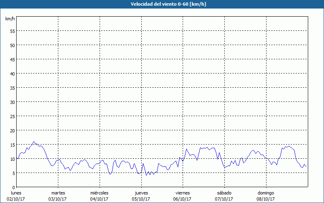The height and width of the screenshot is (203, 324).
Task: Click the 'domingo' day label
Action: click(x=266, y=193)
